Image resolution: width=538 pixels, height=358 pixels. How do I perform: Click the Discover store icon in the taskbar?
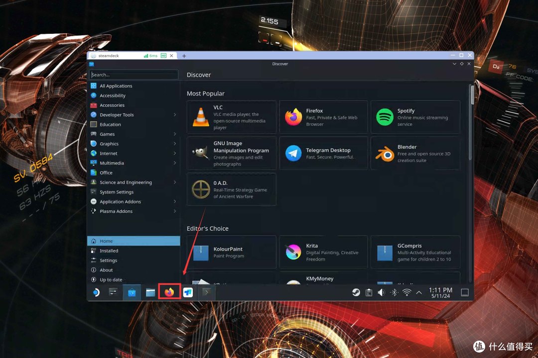[x=132, y=292]
